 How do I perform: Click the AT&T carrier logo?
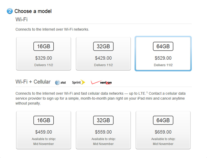pos(60,82)
